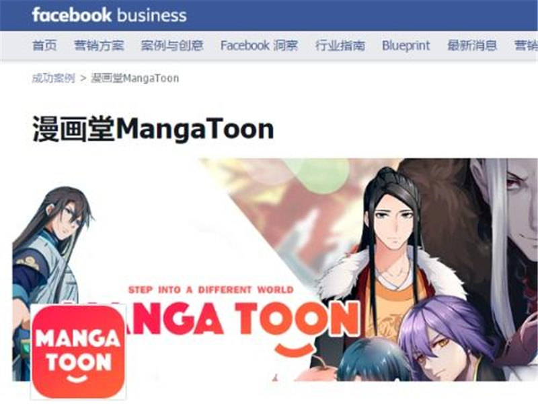The height and width of the screenshot is (404, 538).
Task: Click the 成功案例 breadcrumb link
Action: pos(53,78)
